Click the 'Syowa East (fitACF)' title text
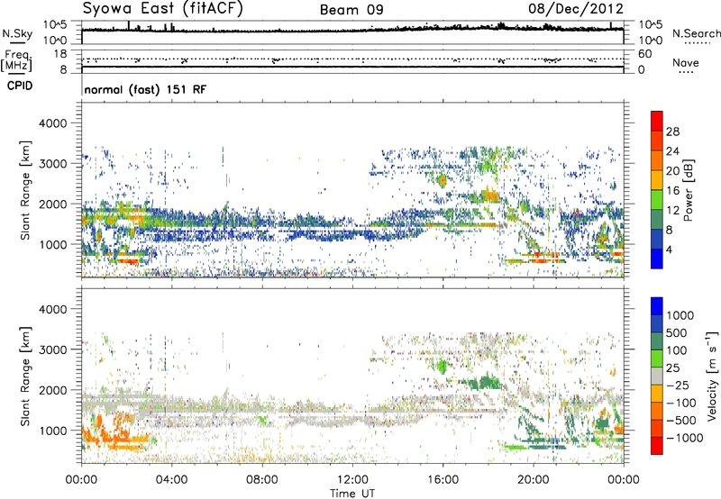This screenshot has width=721, height=499. point(163,8)
